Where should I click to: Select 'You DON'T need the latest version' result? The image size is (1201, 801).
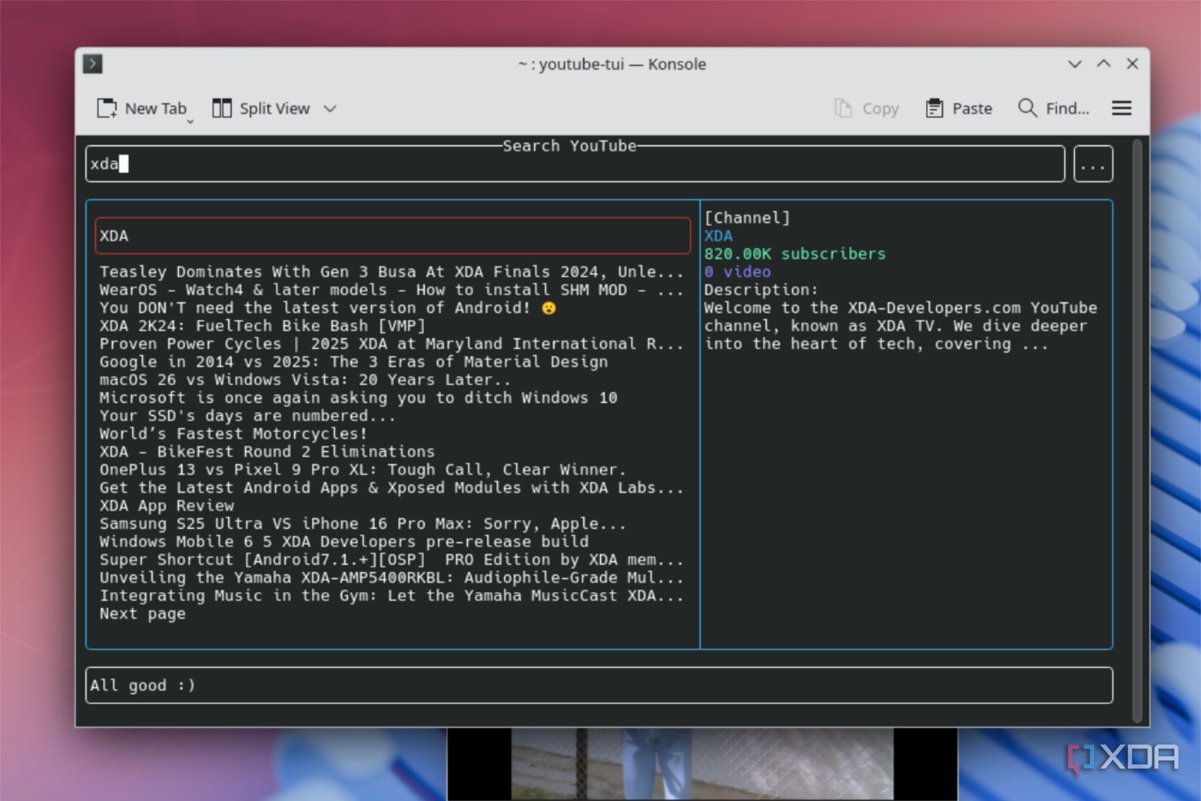pyautogui.click(x=327, y=308)
